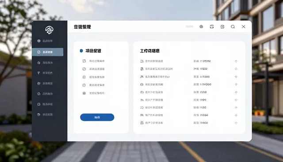Image resolution: width=283 pixels, height=162 pixels.
Task: Click the rounded-square icon in the sidebar's second-to-last item
Action: [38, 104]
